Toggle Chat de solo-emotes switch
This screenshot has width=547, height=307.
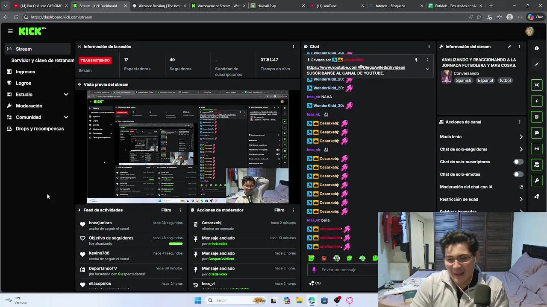pyautogui.click(x=518, y=174)
